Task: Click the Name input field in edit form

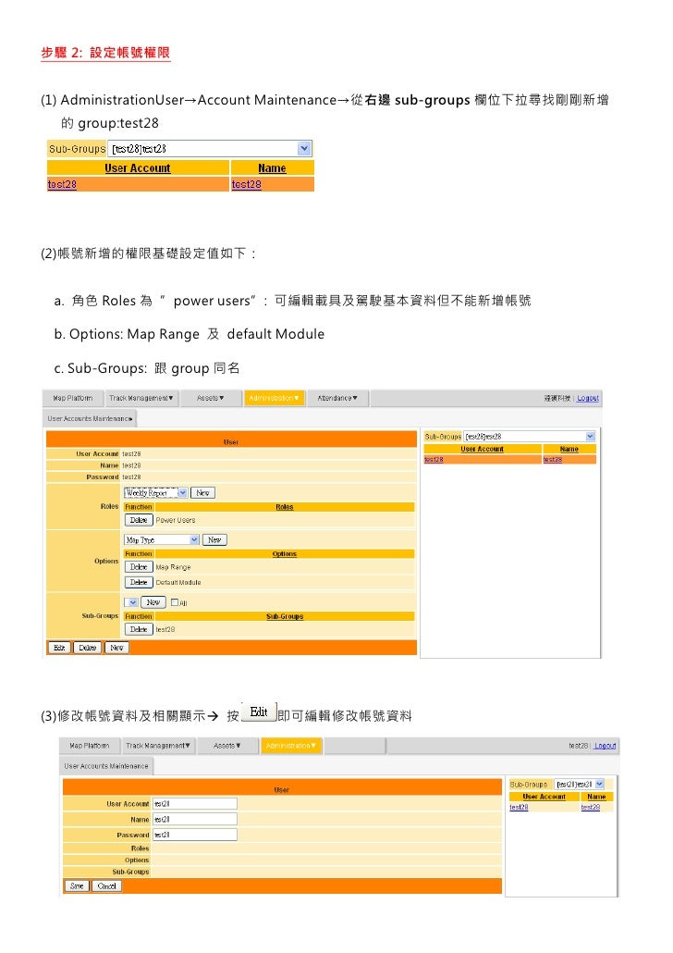Action: click(195, 819)
